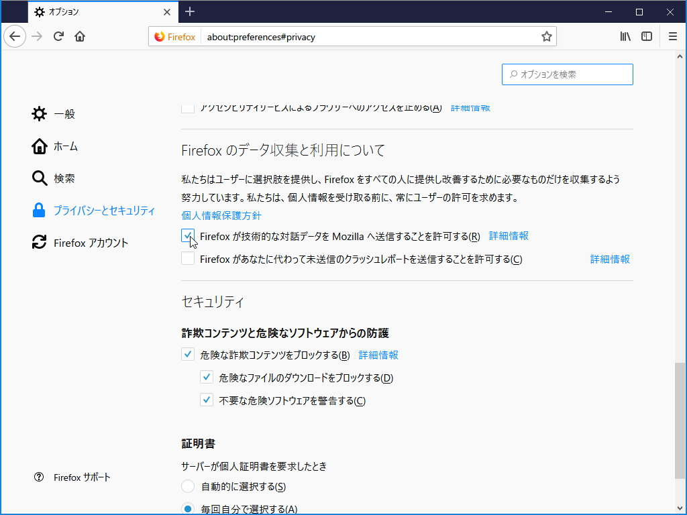Uncheck 危険なファイルのダウンロードをブロックする
The height and width of the screenshot is (515, 687).
click(x=207, y=377)
